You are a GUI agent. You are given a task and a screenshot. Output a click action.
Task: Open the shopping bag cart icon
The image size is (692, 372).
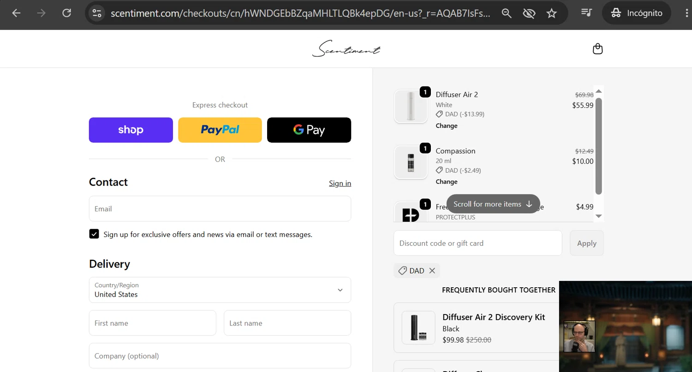(597, 49)
